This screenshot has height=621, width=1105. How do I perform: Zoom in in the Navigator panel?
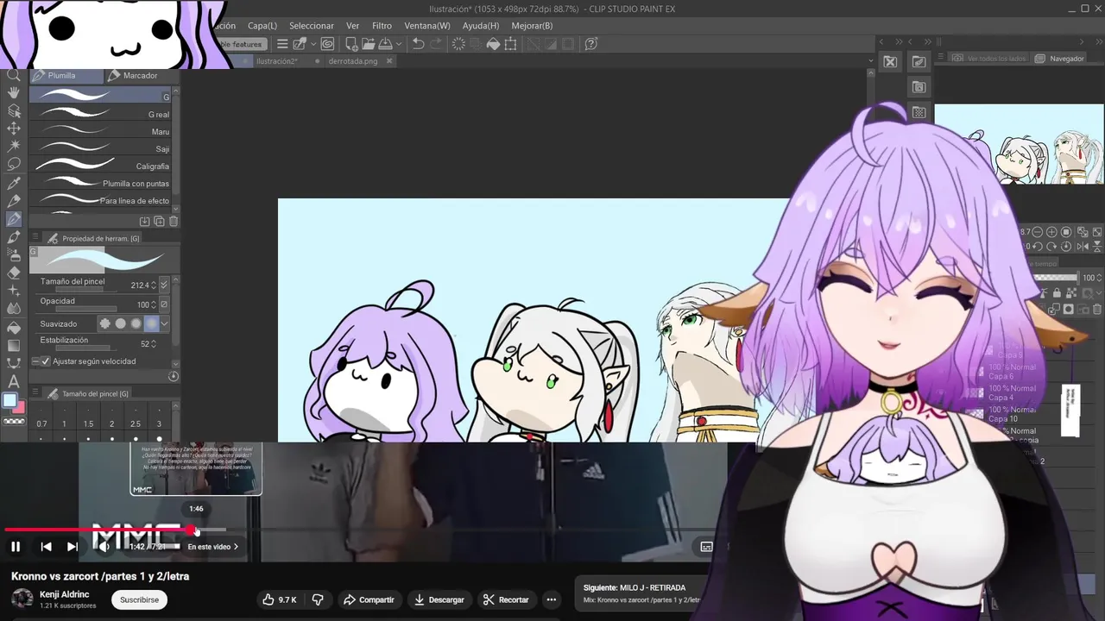1051,232
